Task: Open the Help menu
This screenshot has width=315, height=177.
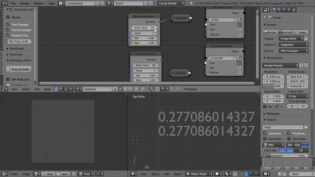Action: (51, 3)
